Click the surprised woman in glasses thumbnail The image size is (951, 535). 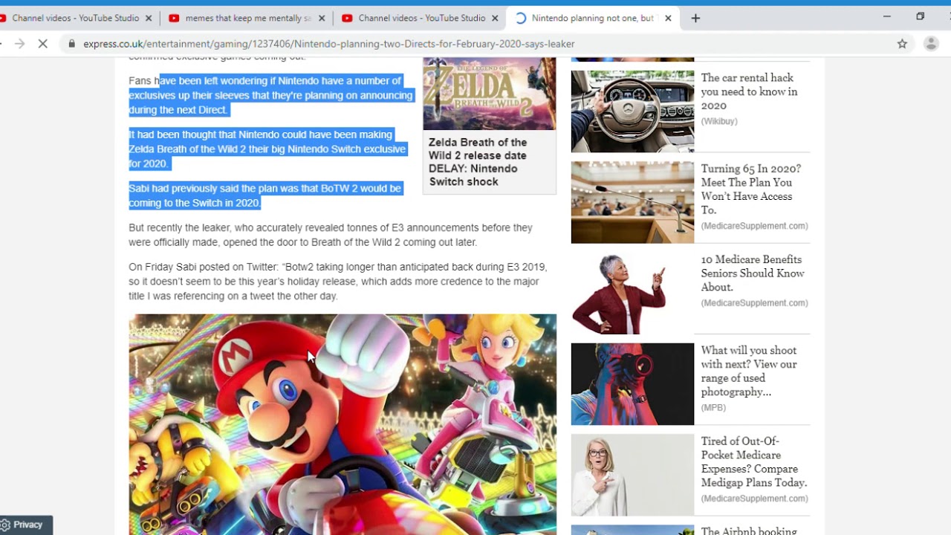pyautogui.click(x=632, y=475)
